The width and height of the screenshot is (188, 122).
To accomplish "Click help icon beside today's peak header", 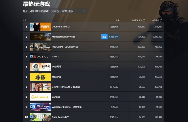I will tap(161, 20).
